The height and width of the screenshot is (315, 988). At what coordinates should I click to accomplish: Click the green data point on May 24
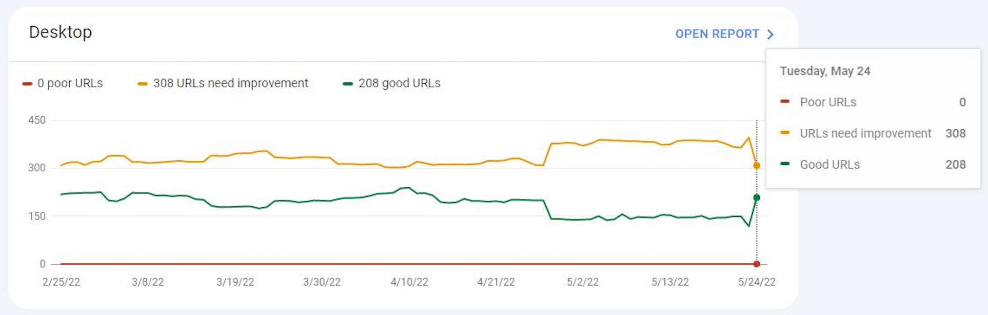pyautogui.click(x=756, y=197)
